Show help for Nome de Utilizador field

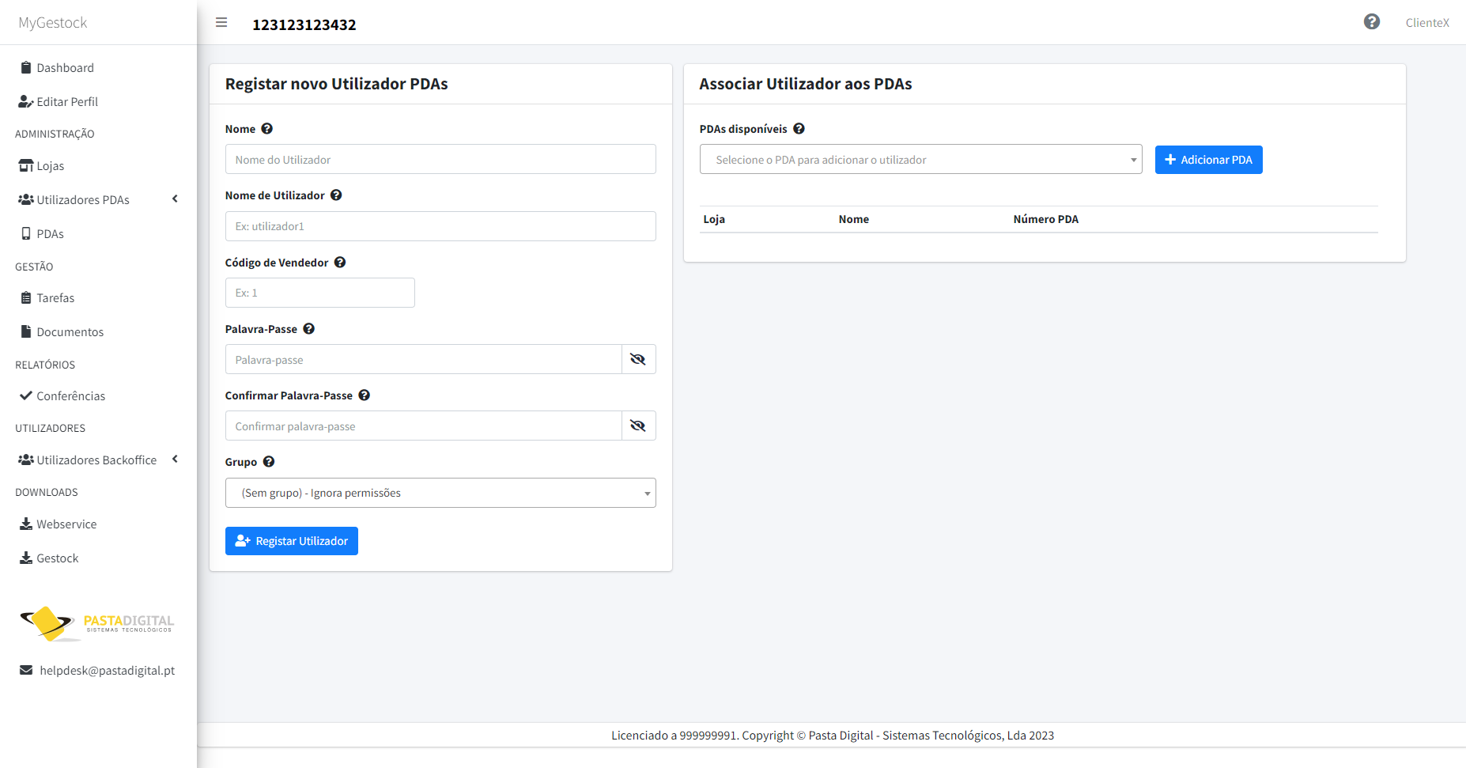(x=336, y=195)
